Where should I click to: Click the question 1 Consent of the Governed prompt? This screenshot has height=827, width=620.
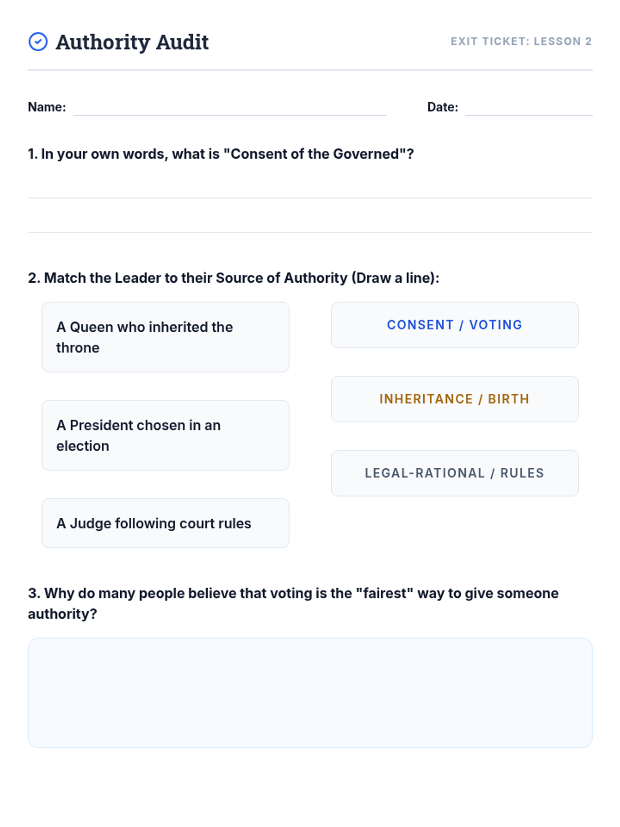point(221,154)
